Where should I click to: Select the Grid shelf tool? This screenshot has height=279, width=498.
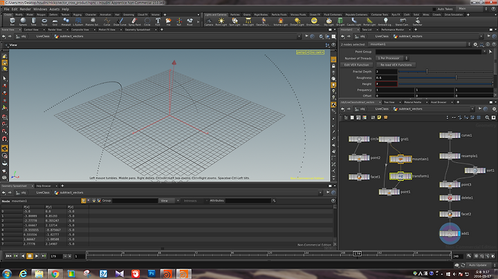pos(55,21)
